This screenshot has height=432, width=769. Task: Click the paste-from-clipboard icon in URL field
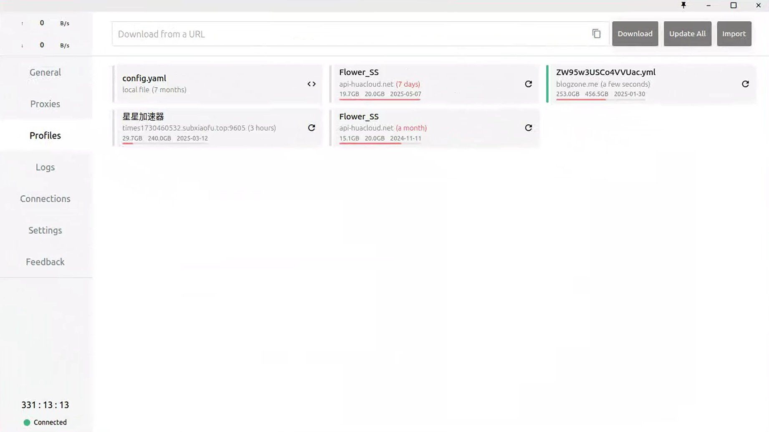click(x=596, y=34)
